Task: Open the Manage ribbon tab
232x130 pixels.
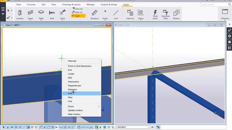Action: (90, 5)
